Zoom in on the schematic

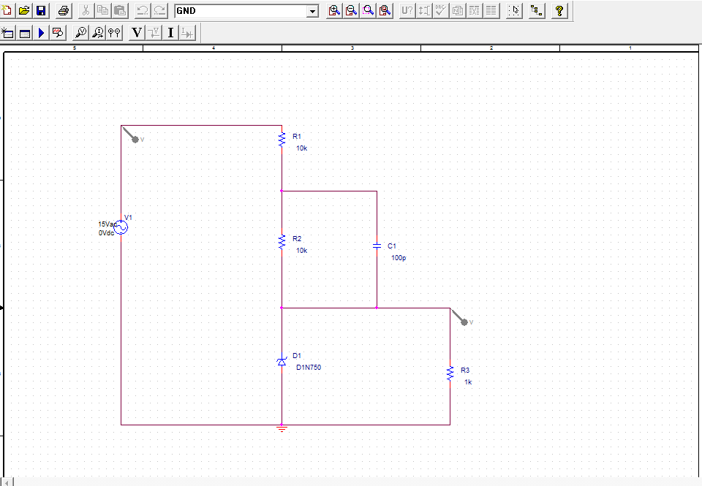point(334,11)
